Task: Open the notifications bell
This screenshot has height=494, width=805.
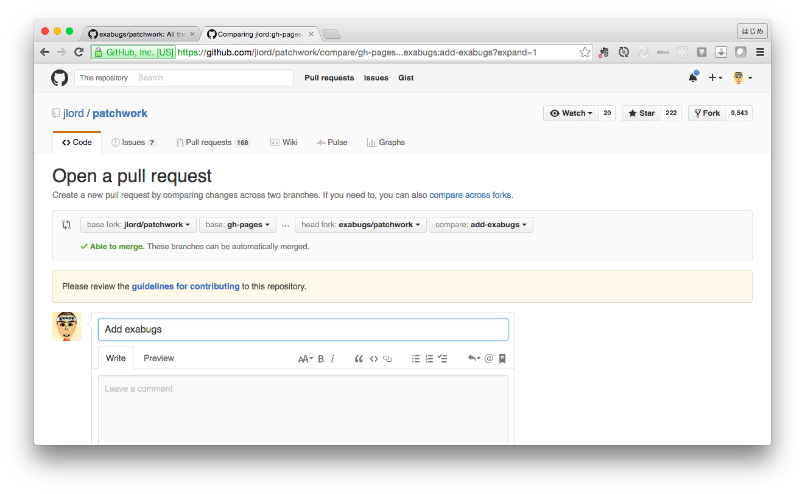Action: coord(693,77)
